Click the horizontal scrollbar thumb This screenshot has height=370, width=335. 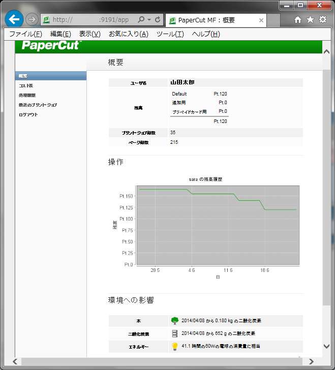[162, 361]
